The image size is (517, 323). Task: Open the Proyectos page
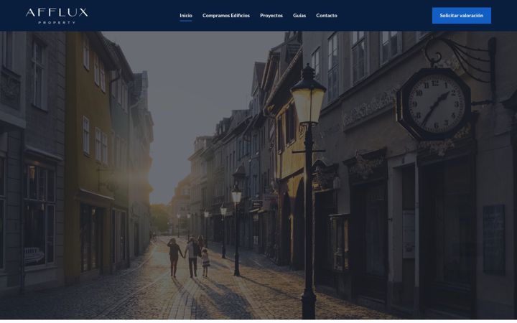pos(271,16)
